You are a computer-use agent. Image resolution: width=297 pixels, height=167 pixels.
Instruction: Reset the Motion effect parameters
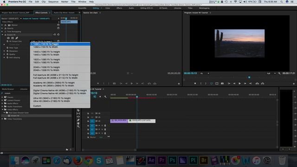pos(58,25)
